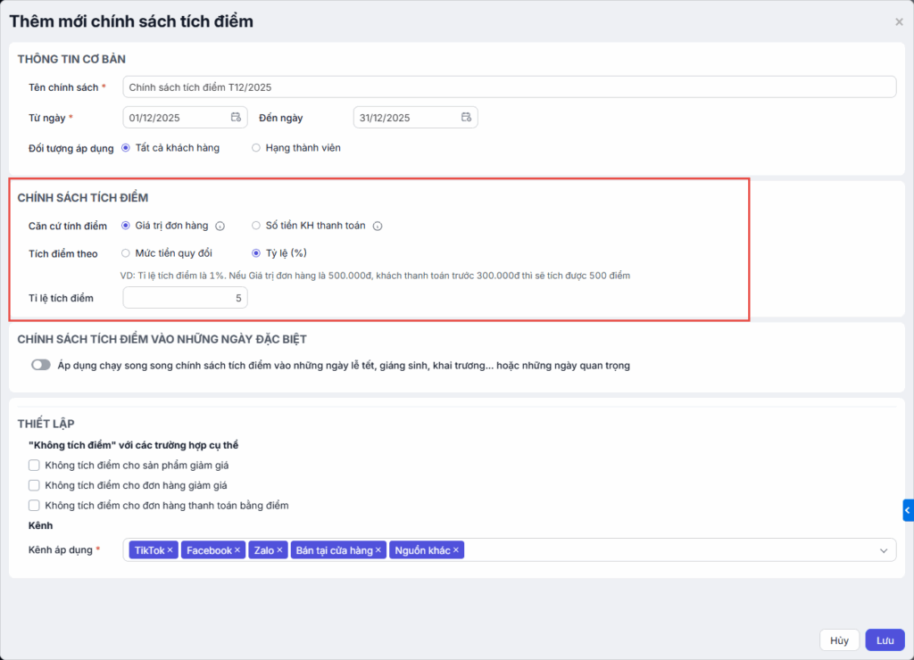Click the "Không tích điểm" với các trường hợp cụ thể text
Image resolution: width=914 pixels, height=660 pixels.
[133, 445]
